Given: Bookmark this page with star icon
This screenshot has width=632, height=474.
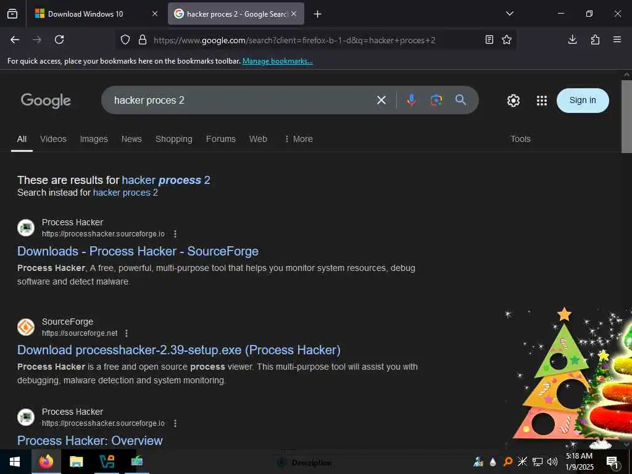Looking at the screenshot, I should pos(507,39).
